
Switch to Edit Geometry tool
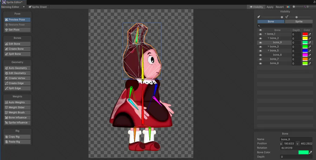[x=17, y=73]
